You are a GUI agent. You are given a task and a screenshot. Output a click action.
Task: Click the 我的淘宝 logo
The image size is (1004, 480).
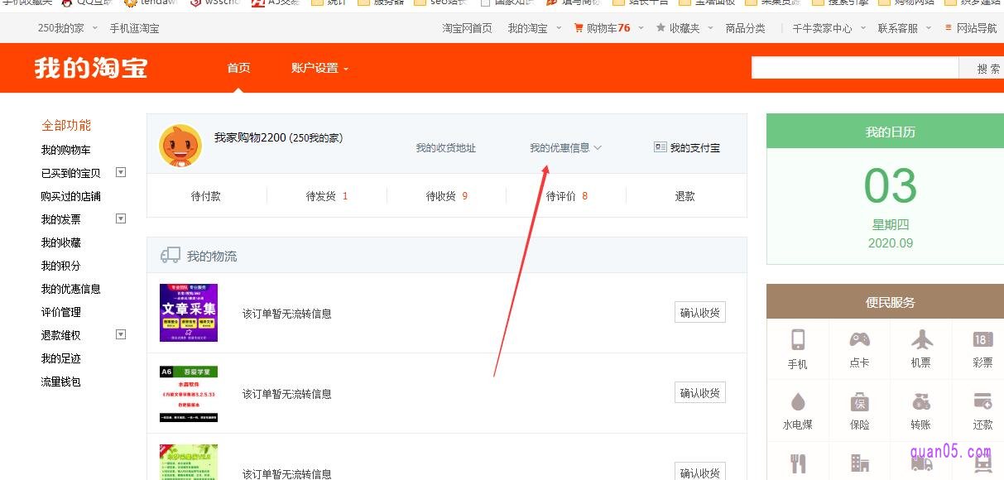click(x=91, y=68)
